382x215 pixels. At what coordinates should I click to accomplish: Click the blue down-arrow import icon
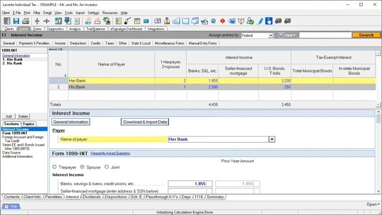click(67, 21)
